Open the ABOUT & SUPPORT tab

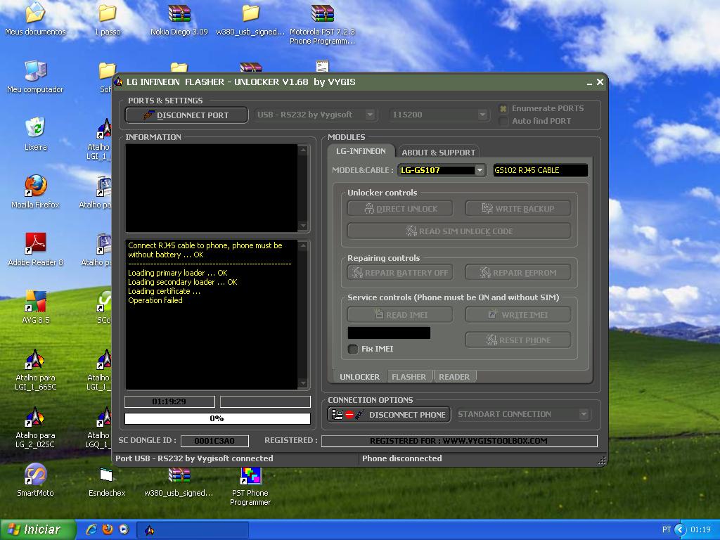438,152
